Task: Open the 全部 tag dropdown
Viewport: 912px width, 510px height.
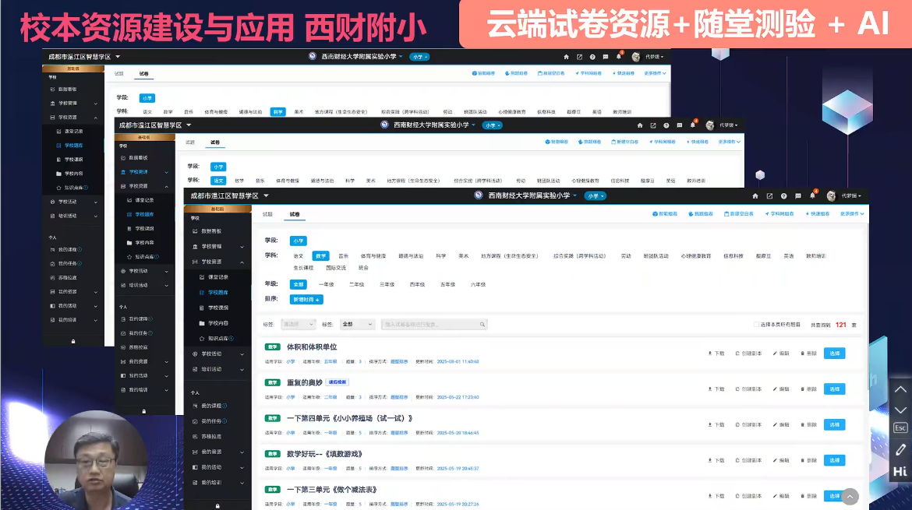Action: point(357,325)
